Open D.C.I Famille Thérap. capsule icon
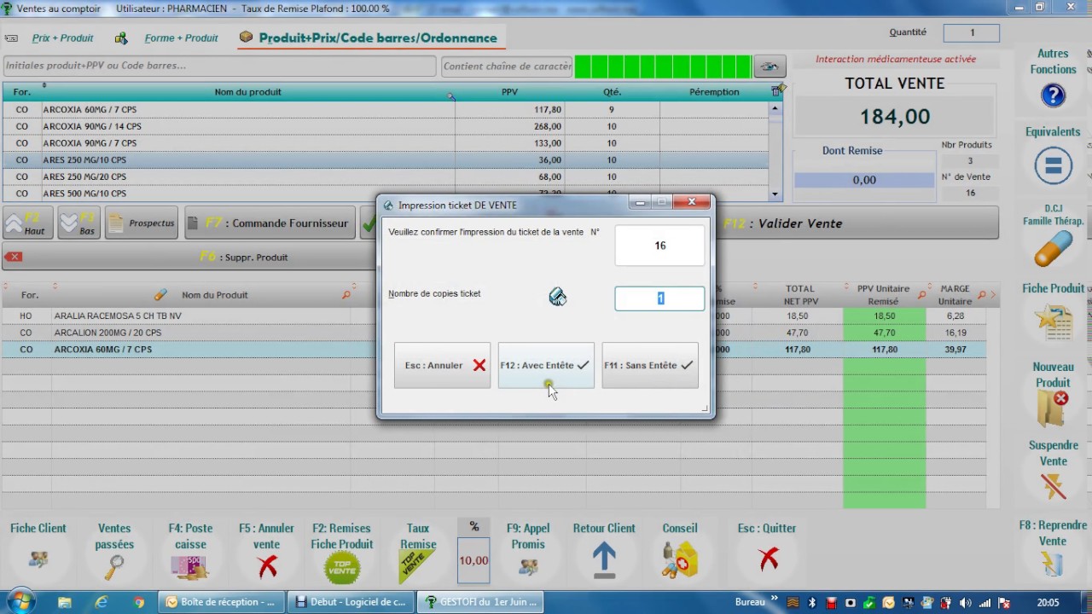The height and width of the screenshot is (614, 1092). 1053,250
